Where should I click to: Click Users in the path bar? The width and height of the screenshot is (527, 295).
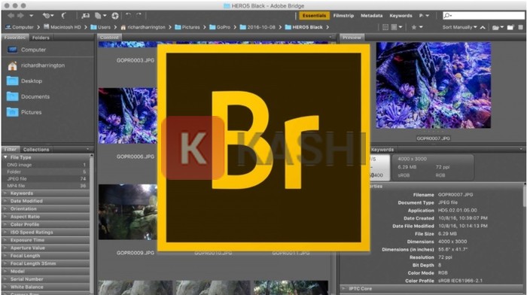[100, 27]
